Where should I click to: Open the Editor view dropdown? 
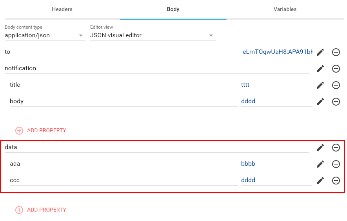click(153, 35)
